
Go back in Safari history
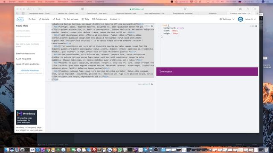[x=29, y=9]
